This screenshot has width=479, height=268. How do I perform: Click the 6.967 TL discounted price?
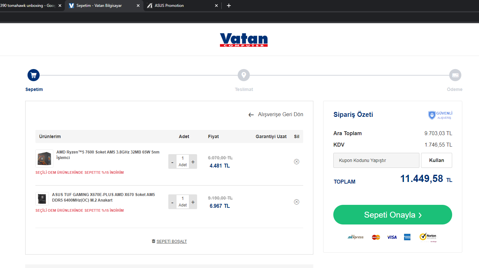(220, 206)
